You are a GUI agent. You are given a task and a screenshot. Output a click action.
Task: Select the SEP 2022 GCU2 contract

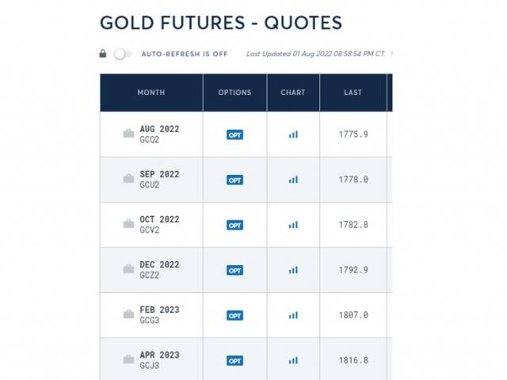click(159, 179)
